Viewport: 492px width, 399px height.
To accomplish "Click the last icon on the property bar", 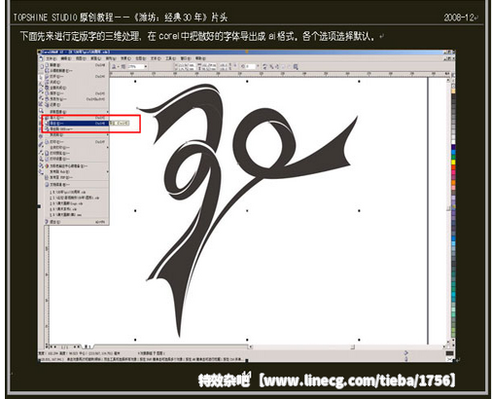I will tap(296, 66).
